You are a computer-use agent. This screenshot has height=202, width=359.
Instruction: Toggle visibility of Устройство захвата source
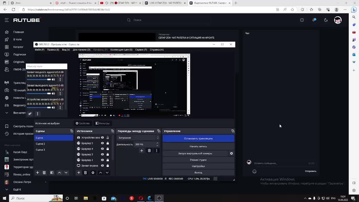[102, 137]
